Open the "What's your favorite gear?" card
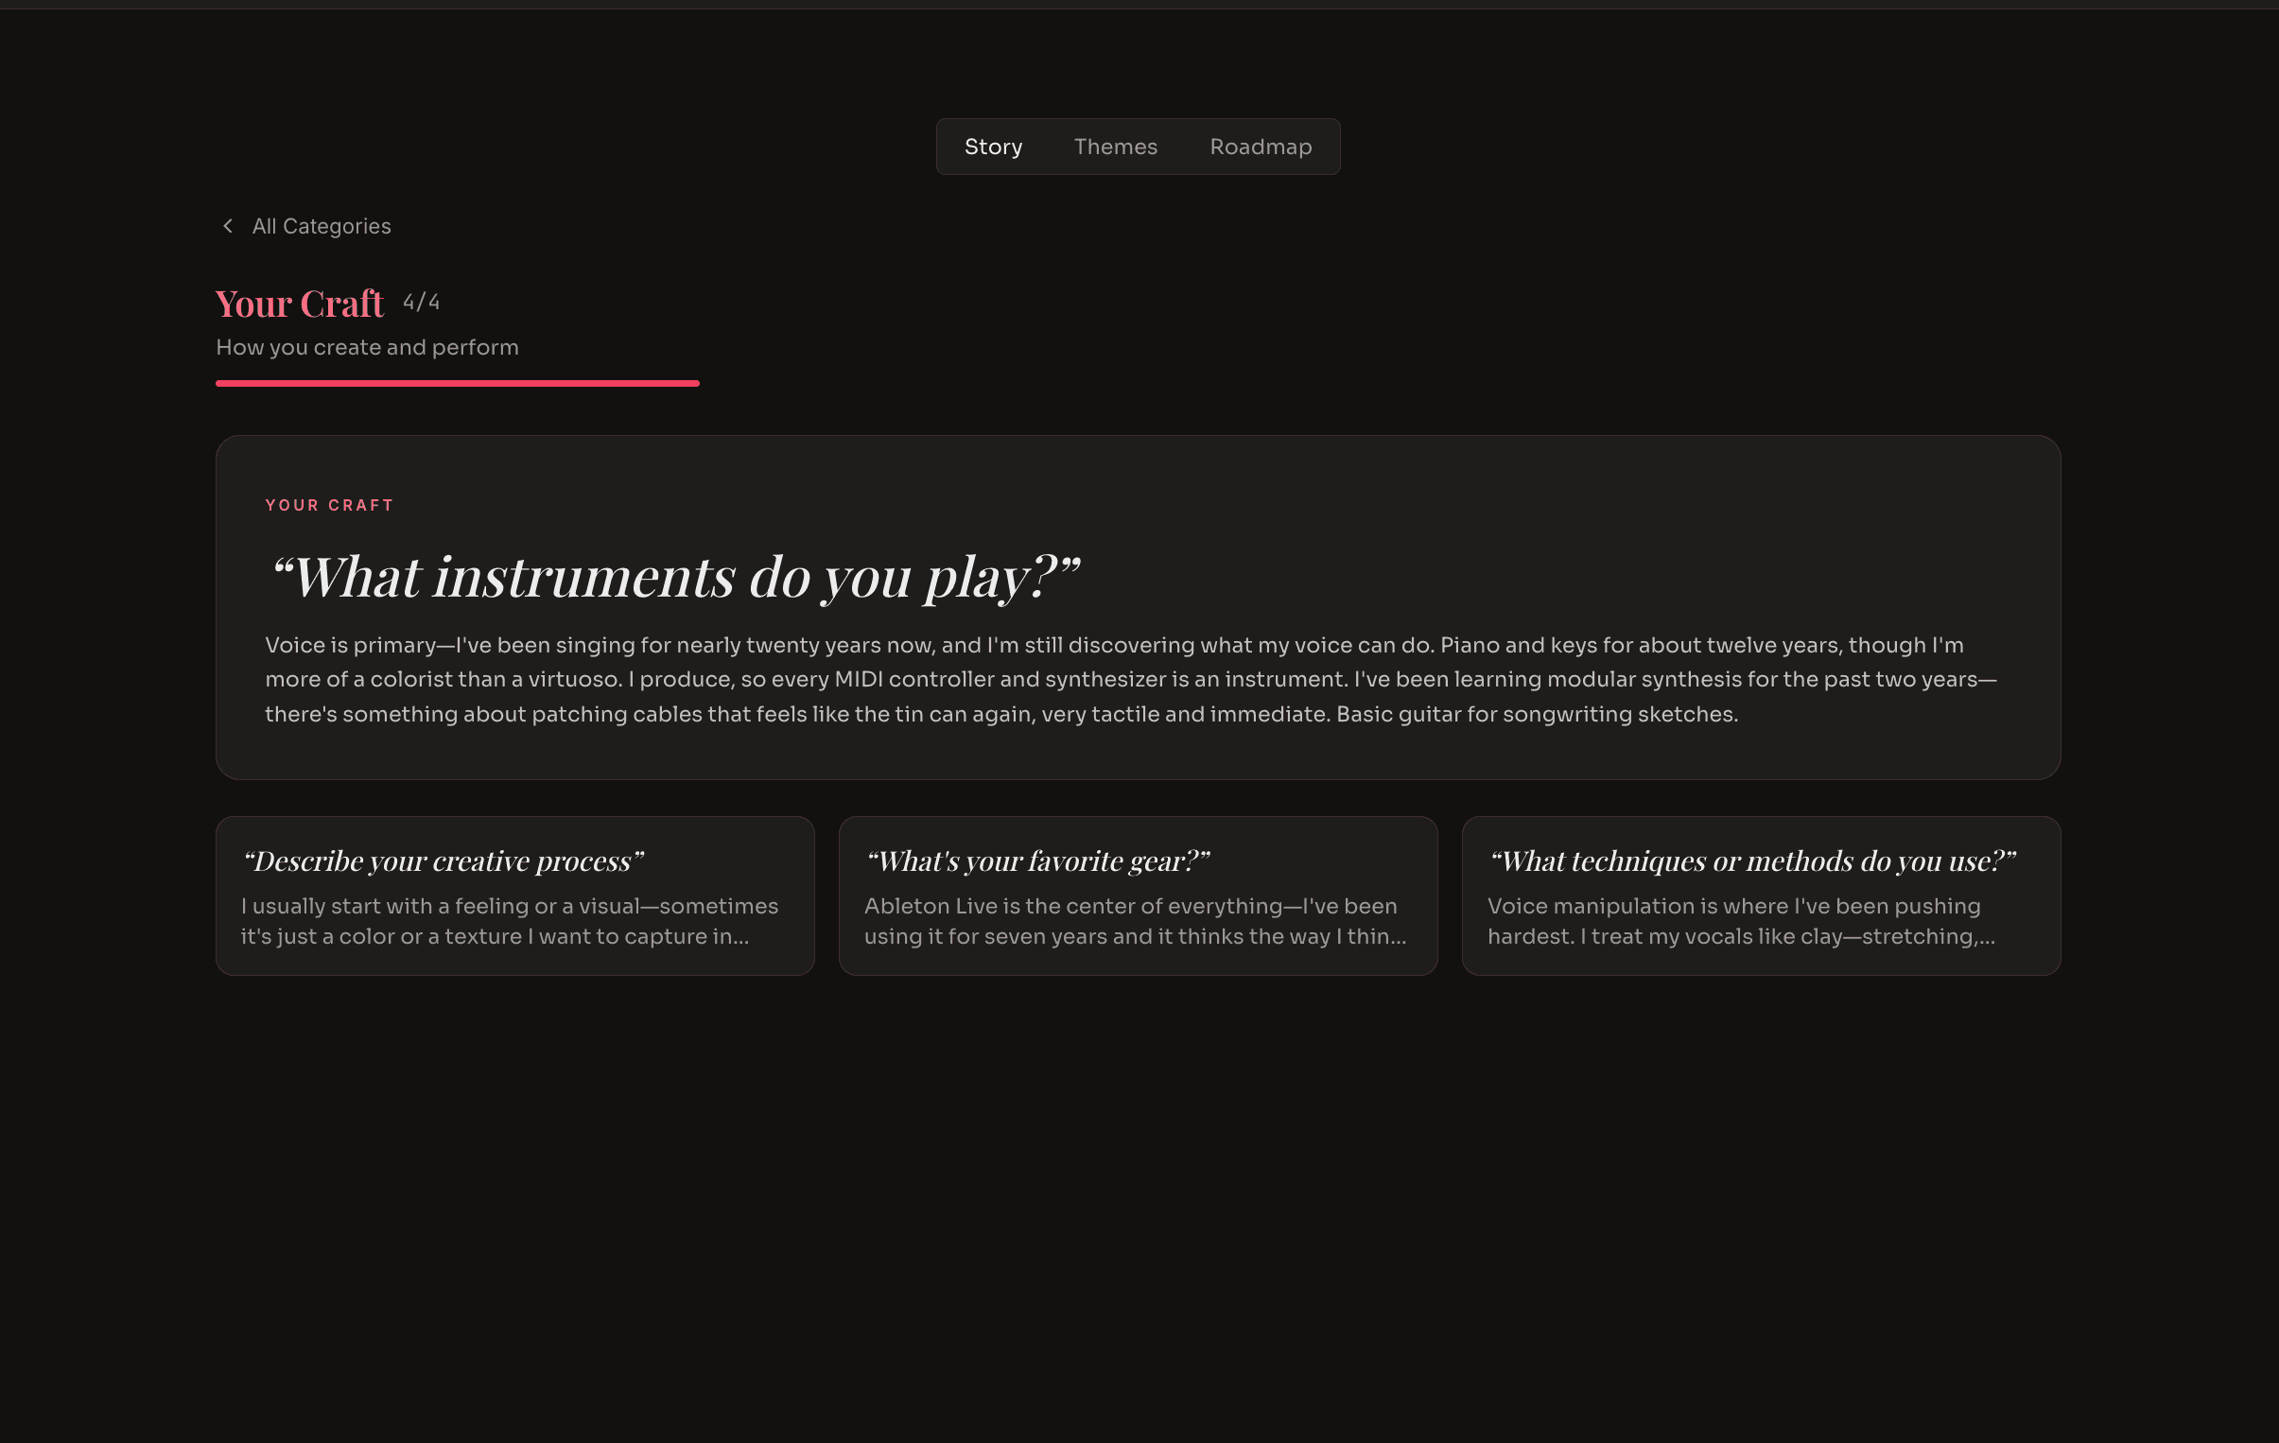Screen dimensions: 2279x1443 1138,895
